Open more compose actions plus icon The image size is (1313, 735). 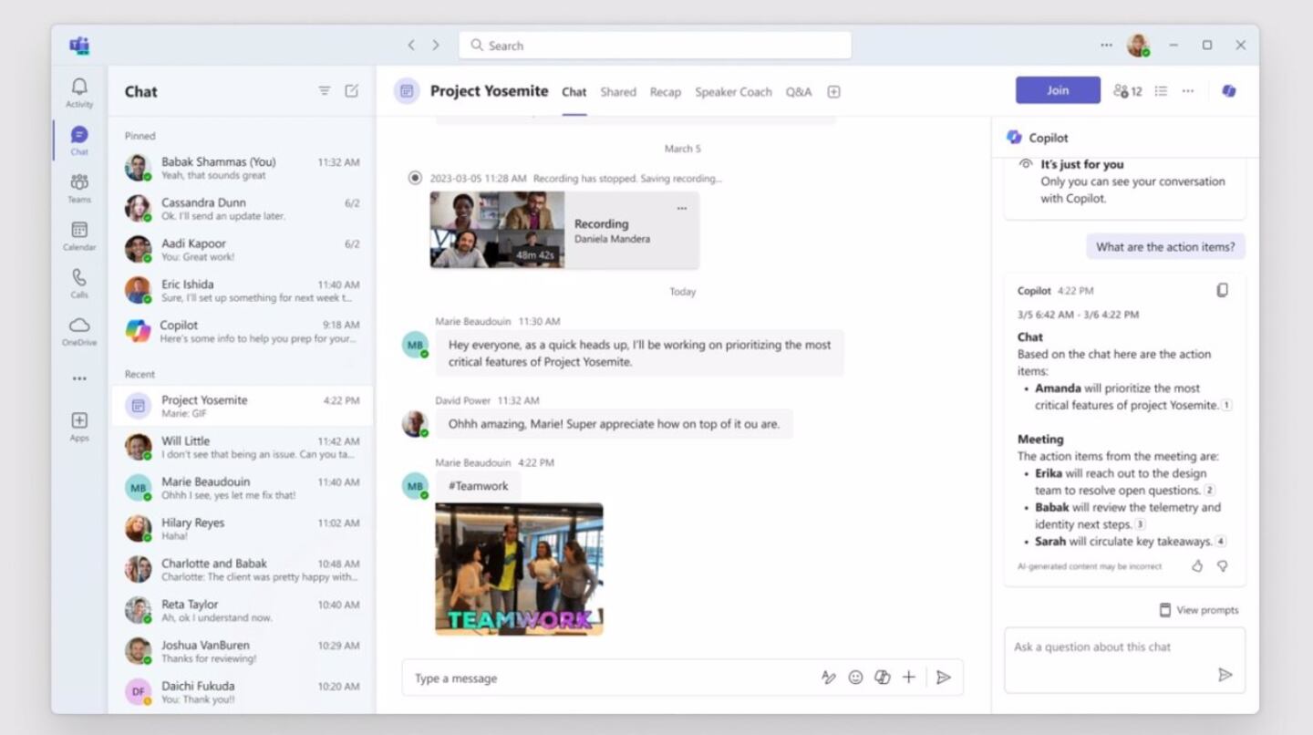click(x=908, y=678)
